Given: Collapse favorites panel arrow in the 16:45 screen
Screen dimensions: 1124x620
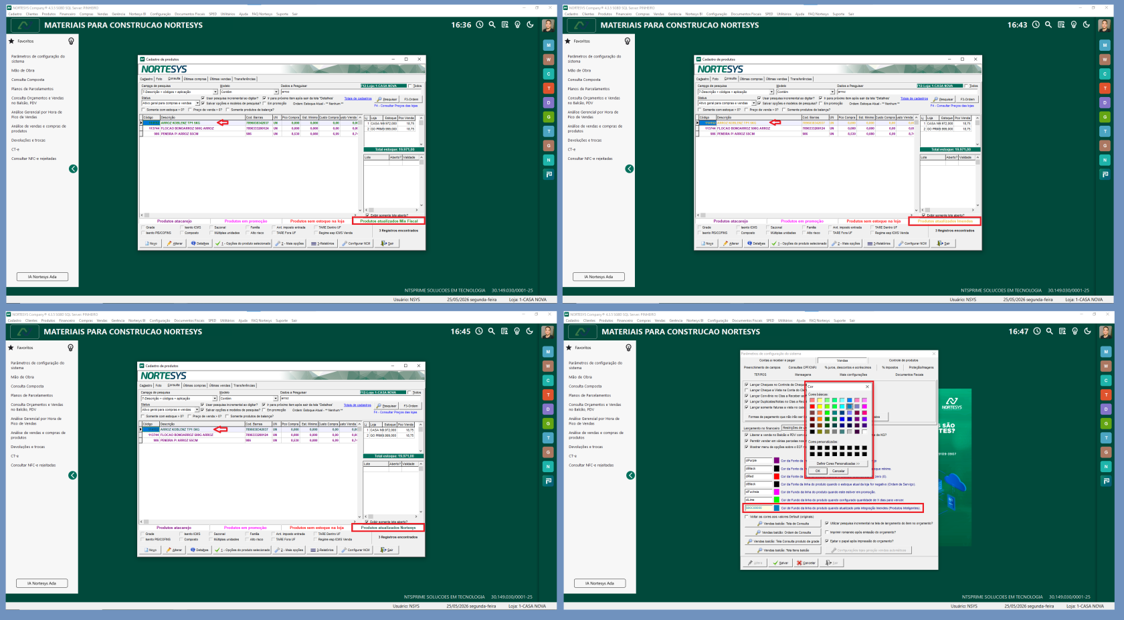Looking at the screenshot, I should [x=72, y=476].
